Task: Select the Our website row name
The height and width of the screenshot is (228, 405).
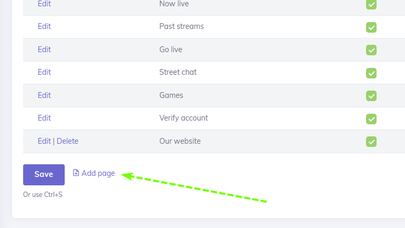Action: (180, 141)
